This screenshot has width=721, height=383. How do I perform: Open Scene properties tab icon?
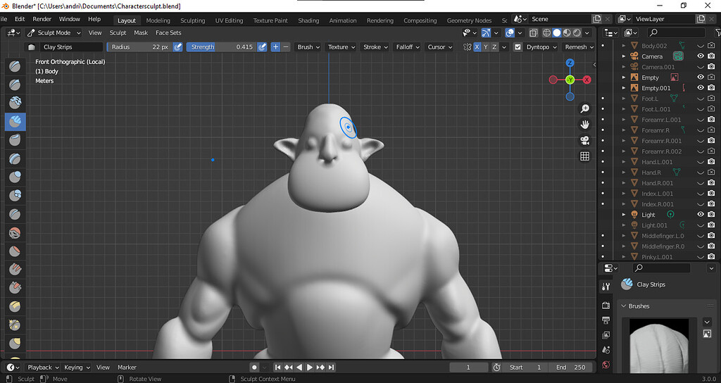(x=606, y=350)
